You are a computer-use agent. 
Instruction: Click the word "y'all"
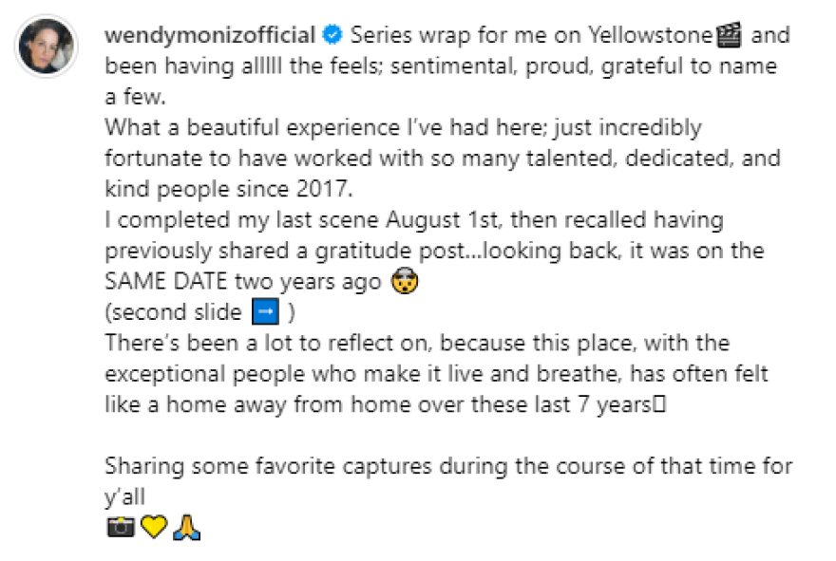coord(125,496)
